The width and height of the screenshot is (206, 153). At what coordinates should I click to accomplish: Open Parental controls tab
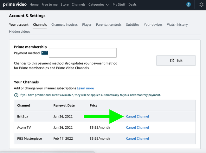tap(109, 25)
